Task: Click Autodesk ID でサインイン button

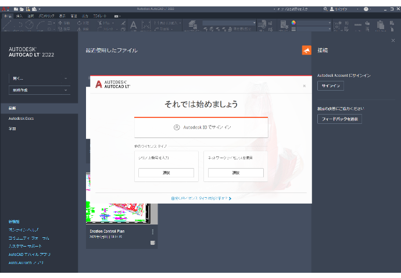Action: click(x=201, y=127)
